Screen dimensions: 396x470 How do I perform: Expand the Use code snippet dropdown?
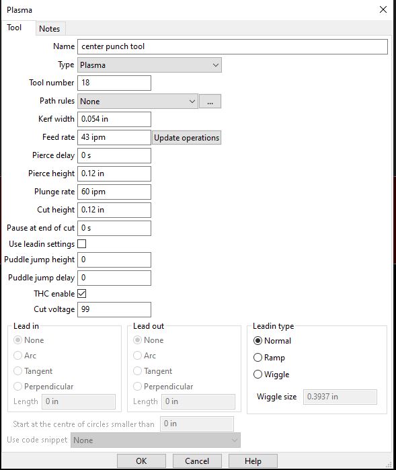pos(155,440)
